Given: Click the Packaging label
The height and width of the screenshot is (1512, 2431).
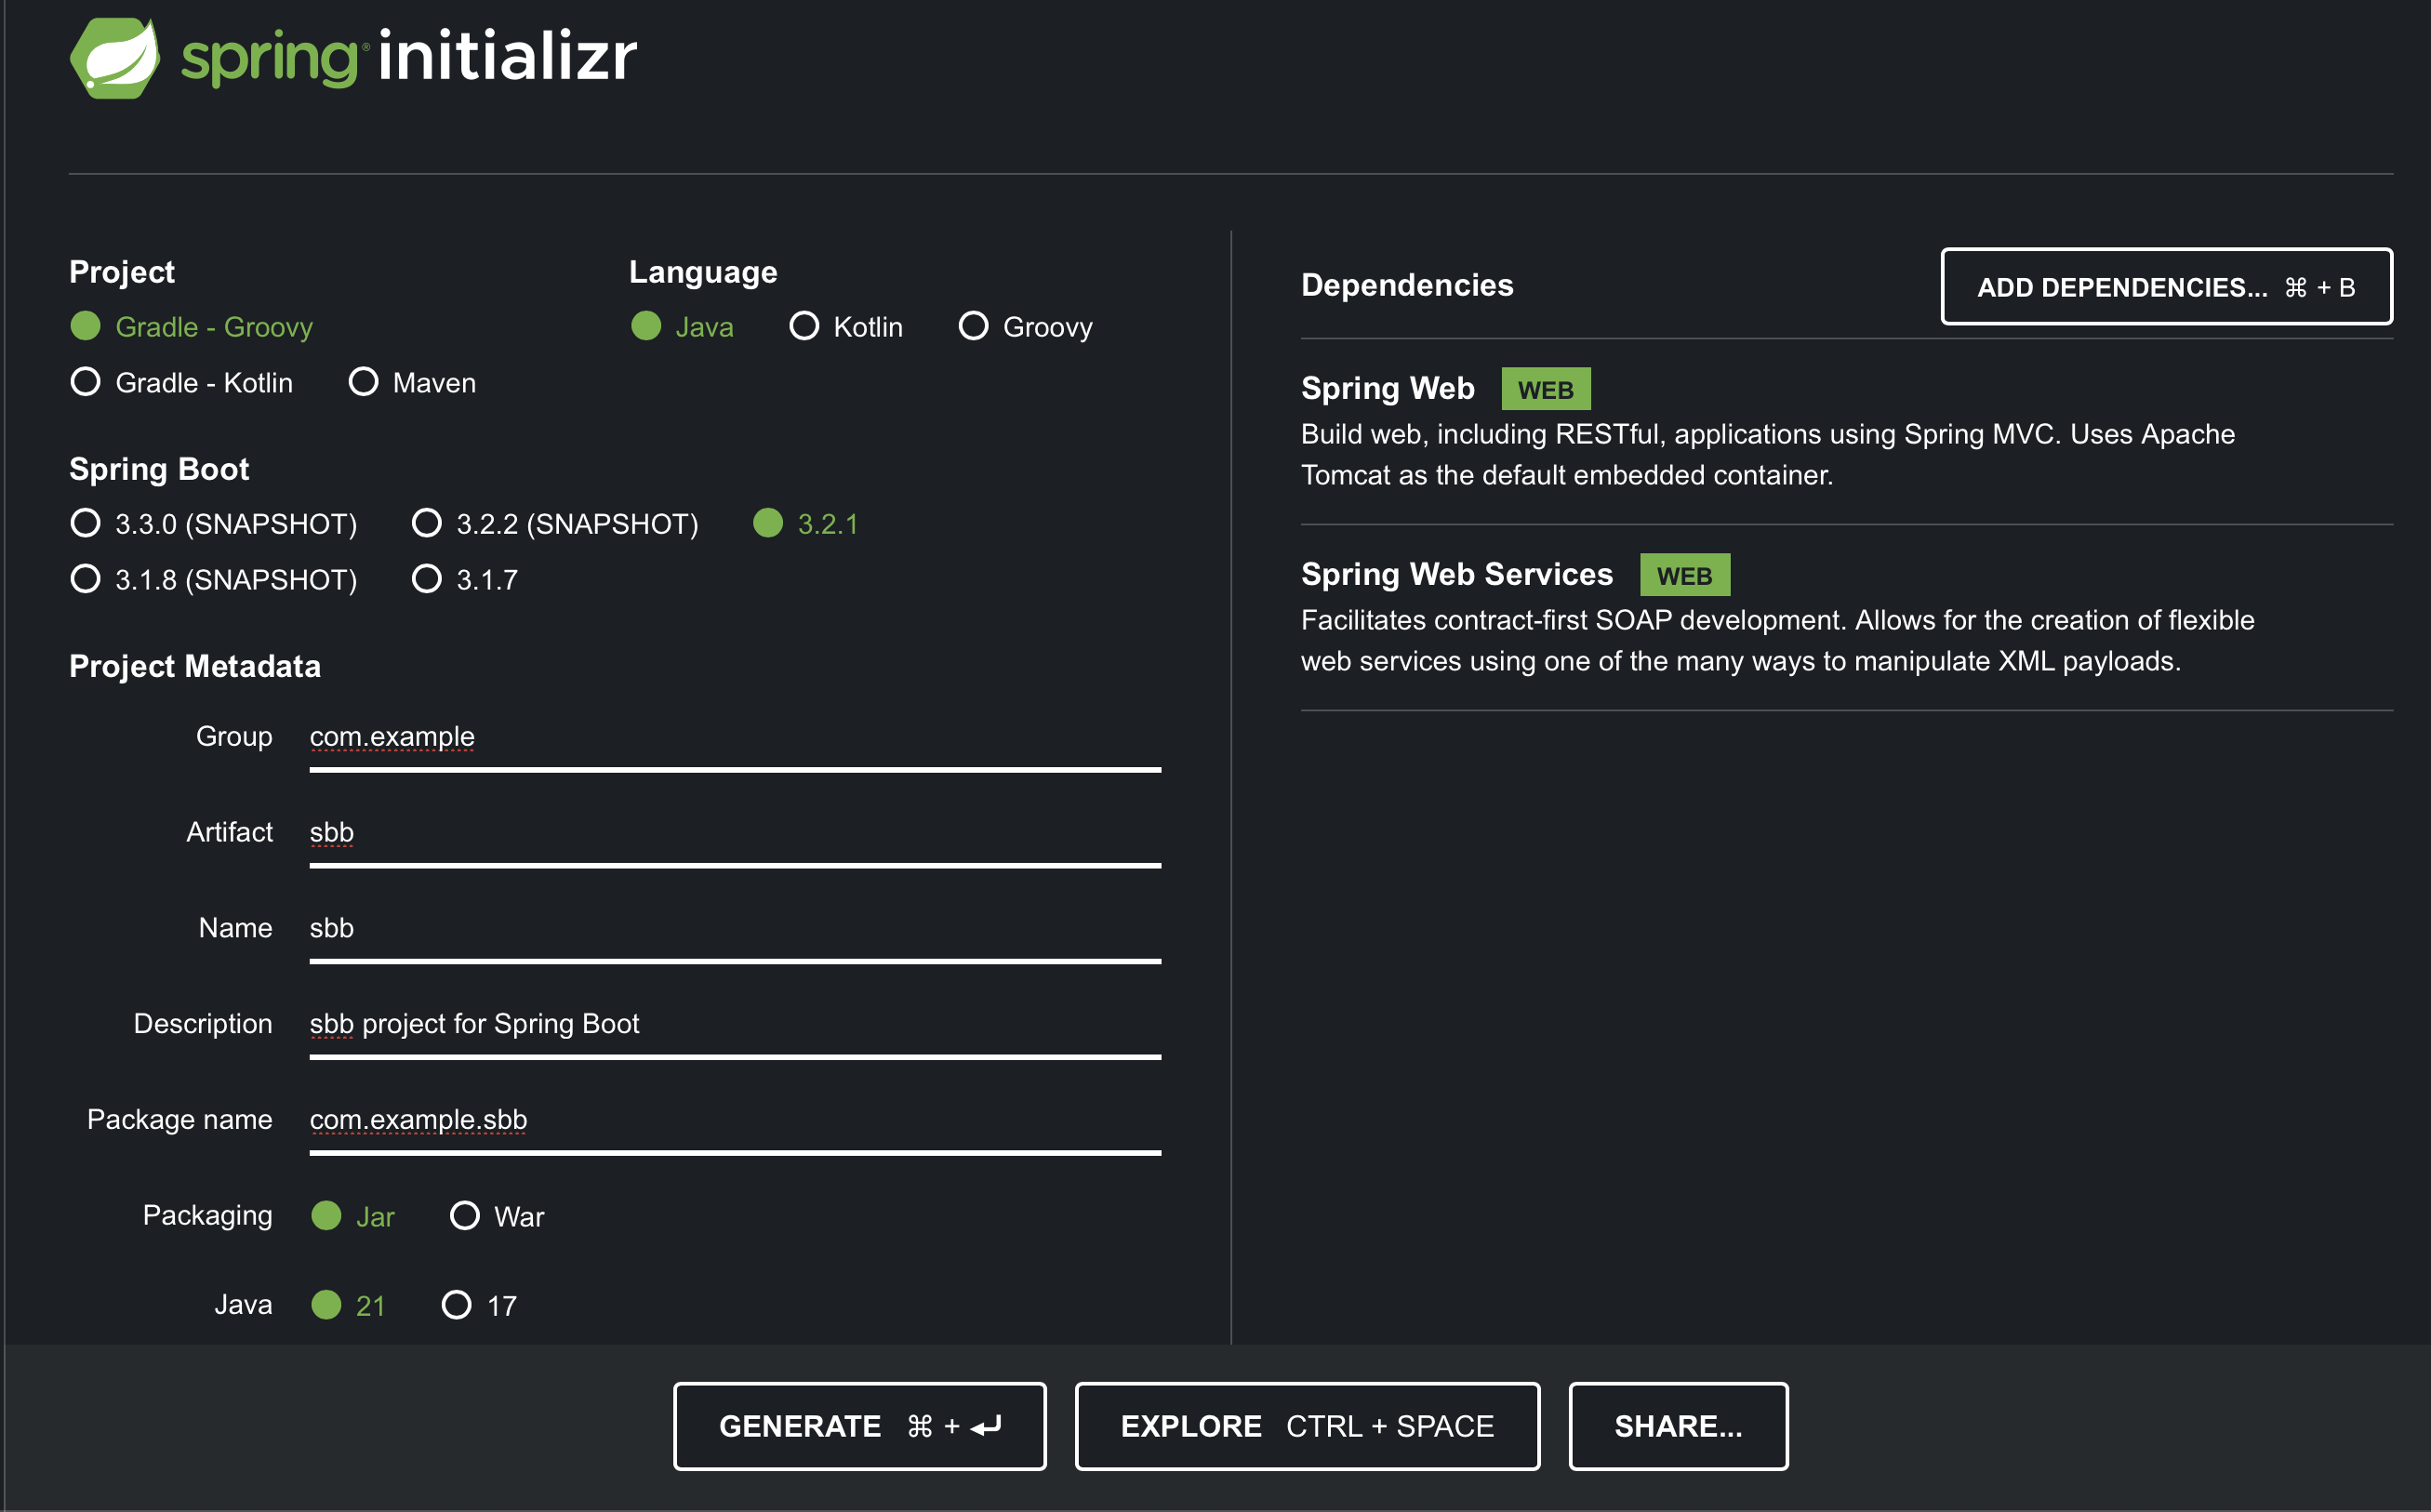Looking at the screenshot, I should (x=207, y=1215).
